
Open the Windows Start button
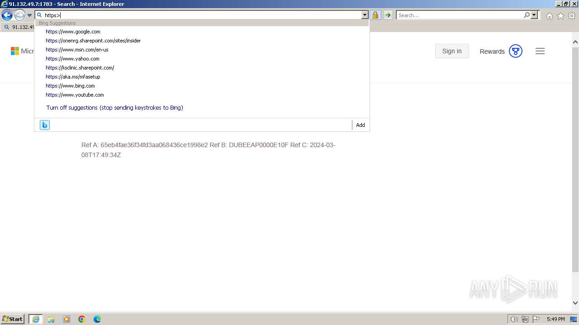click(13, 319)
